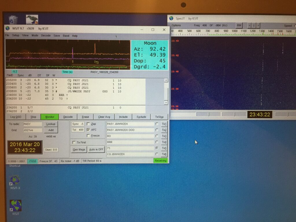Click the Add button next to Grid
The width and height of the screenshot is (296, 222).
coord(51,130)
